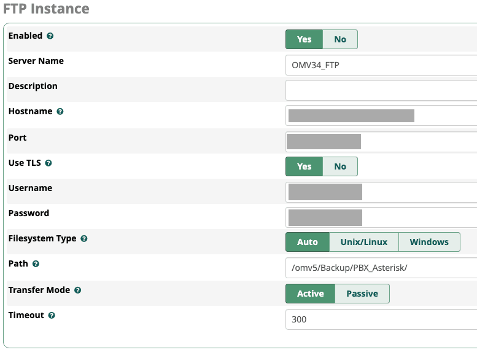Click the Timeout help question mark

click(x=52, y=316)
